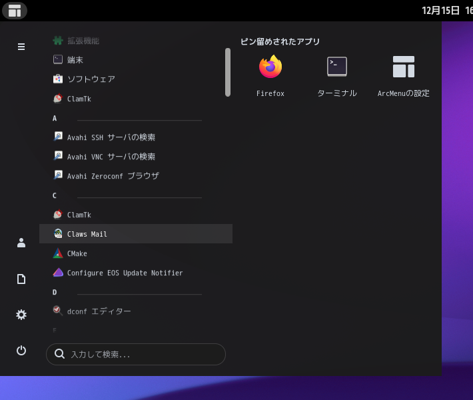Viewport: 473px width, 400px height.
Task: Launch pinned Firefox app
Action: (x=270, y=76)
